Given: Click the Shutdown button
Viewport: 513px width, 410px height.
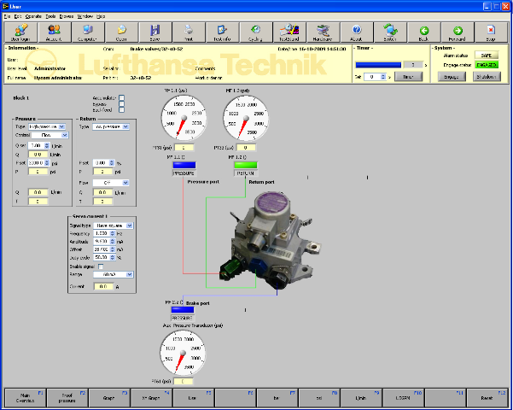Looking at the screenshot, I should [489, 76].
